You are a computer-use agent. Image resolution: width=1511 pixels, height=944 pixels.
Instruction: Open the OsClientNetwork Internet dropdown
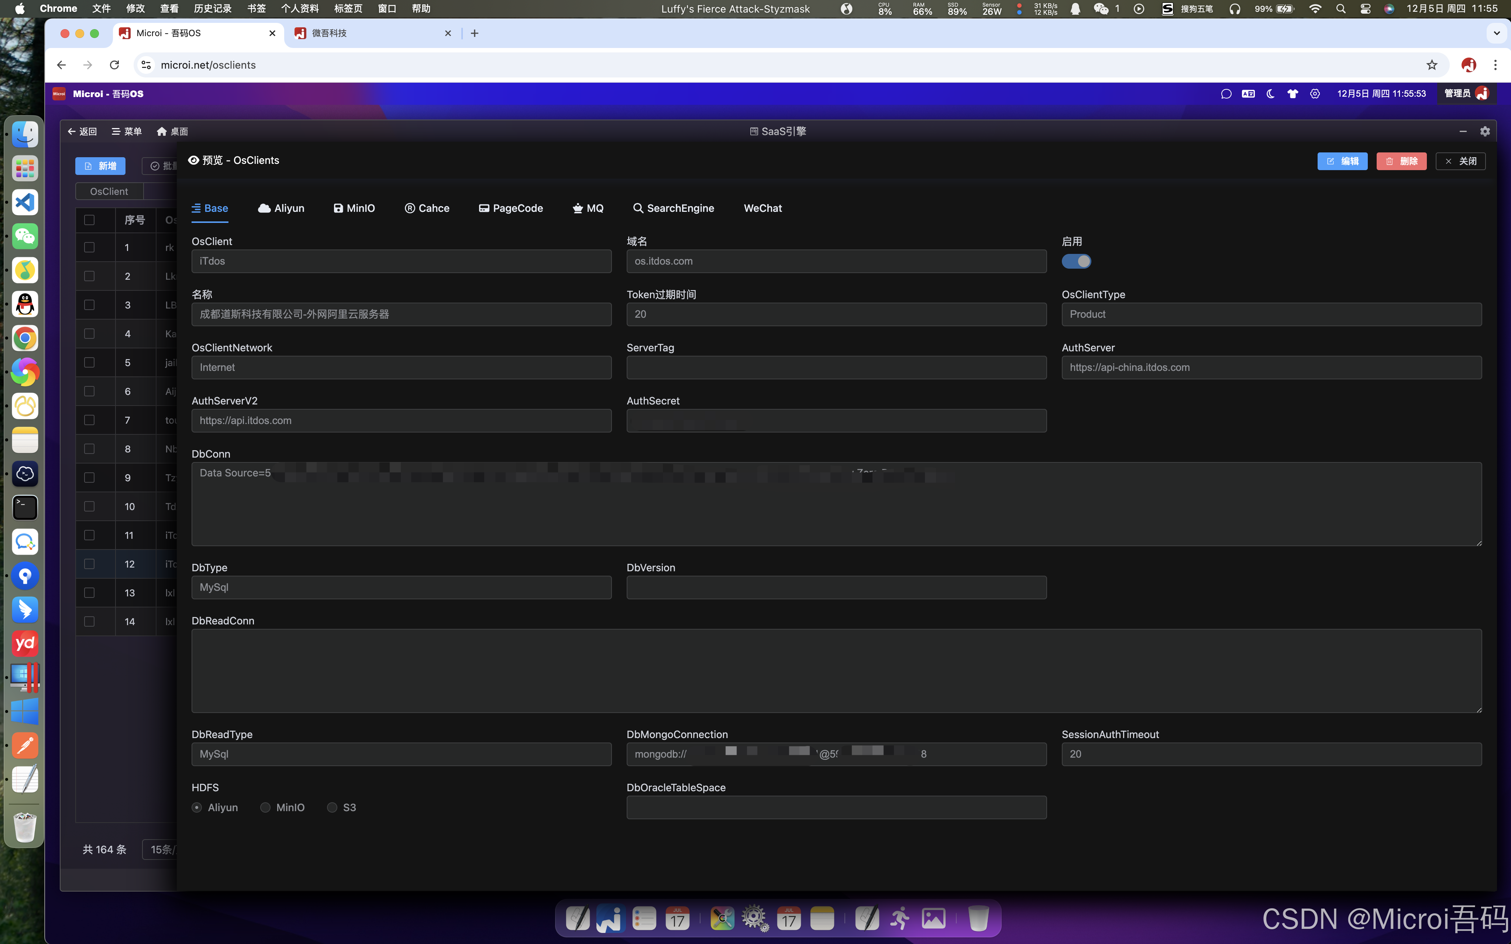click(402, 367)
